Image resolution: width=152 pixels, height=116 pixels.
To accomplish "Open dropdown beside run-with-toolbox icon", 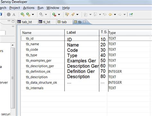I will pos(59,14).
